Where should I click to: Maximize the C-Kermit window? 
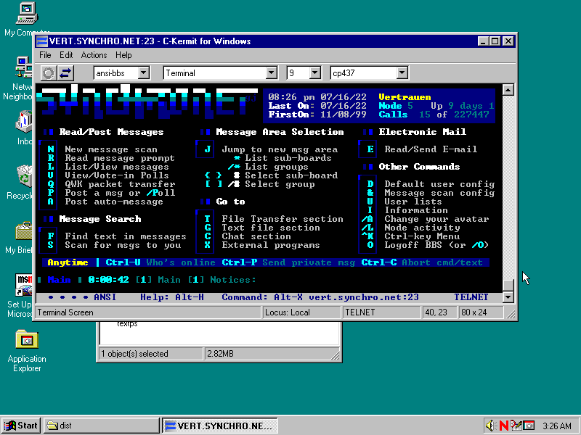click(x=495, y=41)
